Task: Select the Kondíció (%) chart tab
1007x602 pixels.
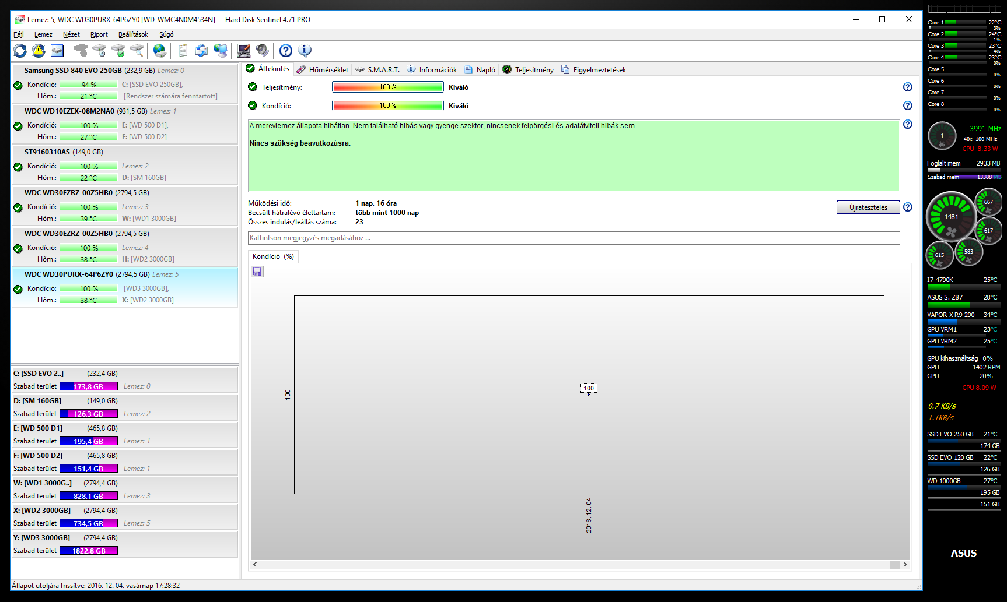Action: [x=273, y=256]
